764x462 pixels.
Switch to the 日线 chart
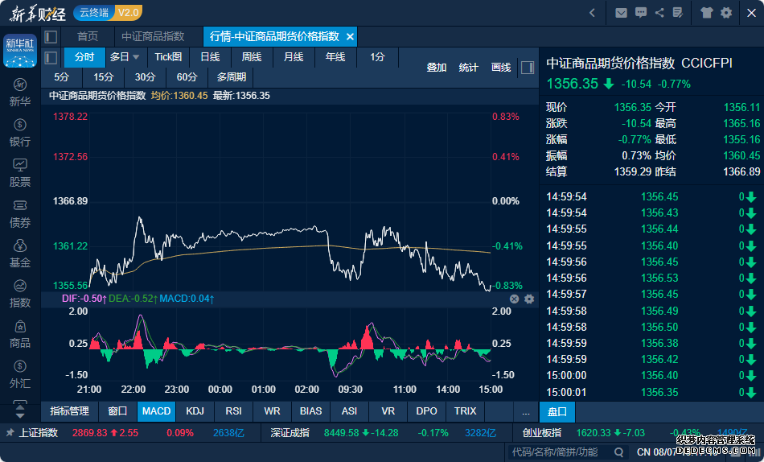point(210,57)
